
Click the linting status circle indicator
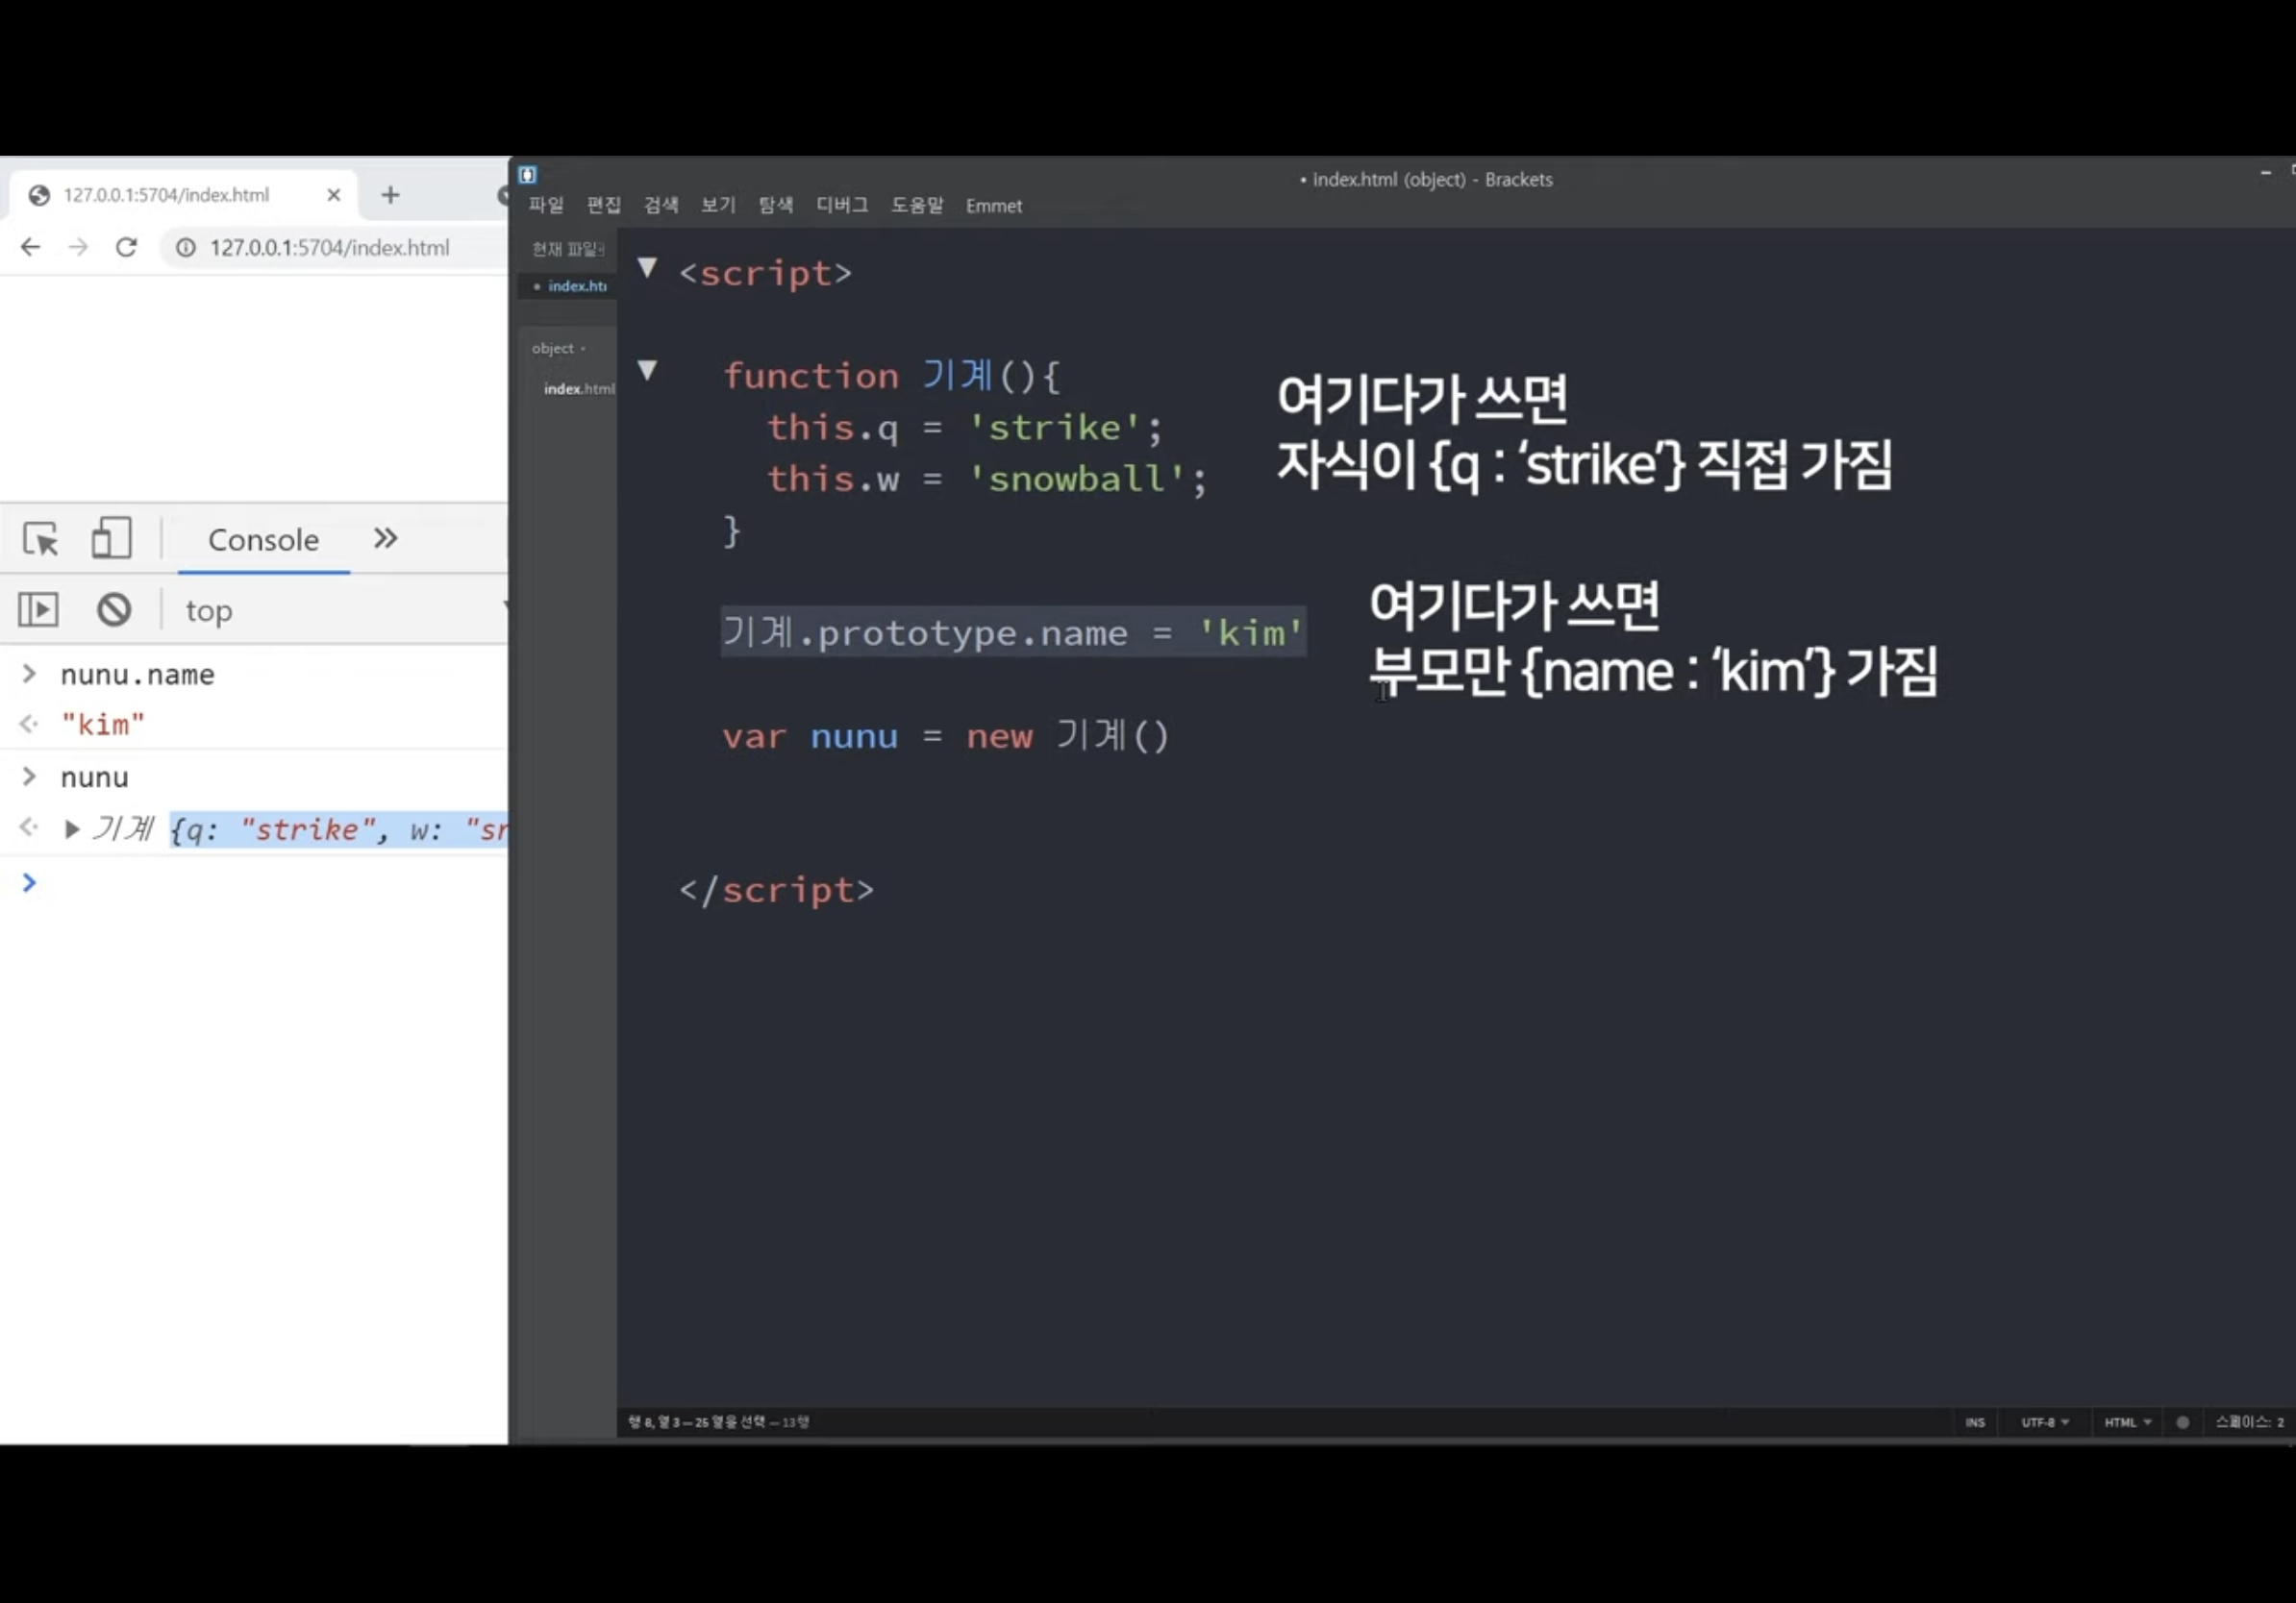2183,1422
